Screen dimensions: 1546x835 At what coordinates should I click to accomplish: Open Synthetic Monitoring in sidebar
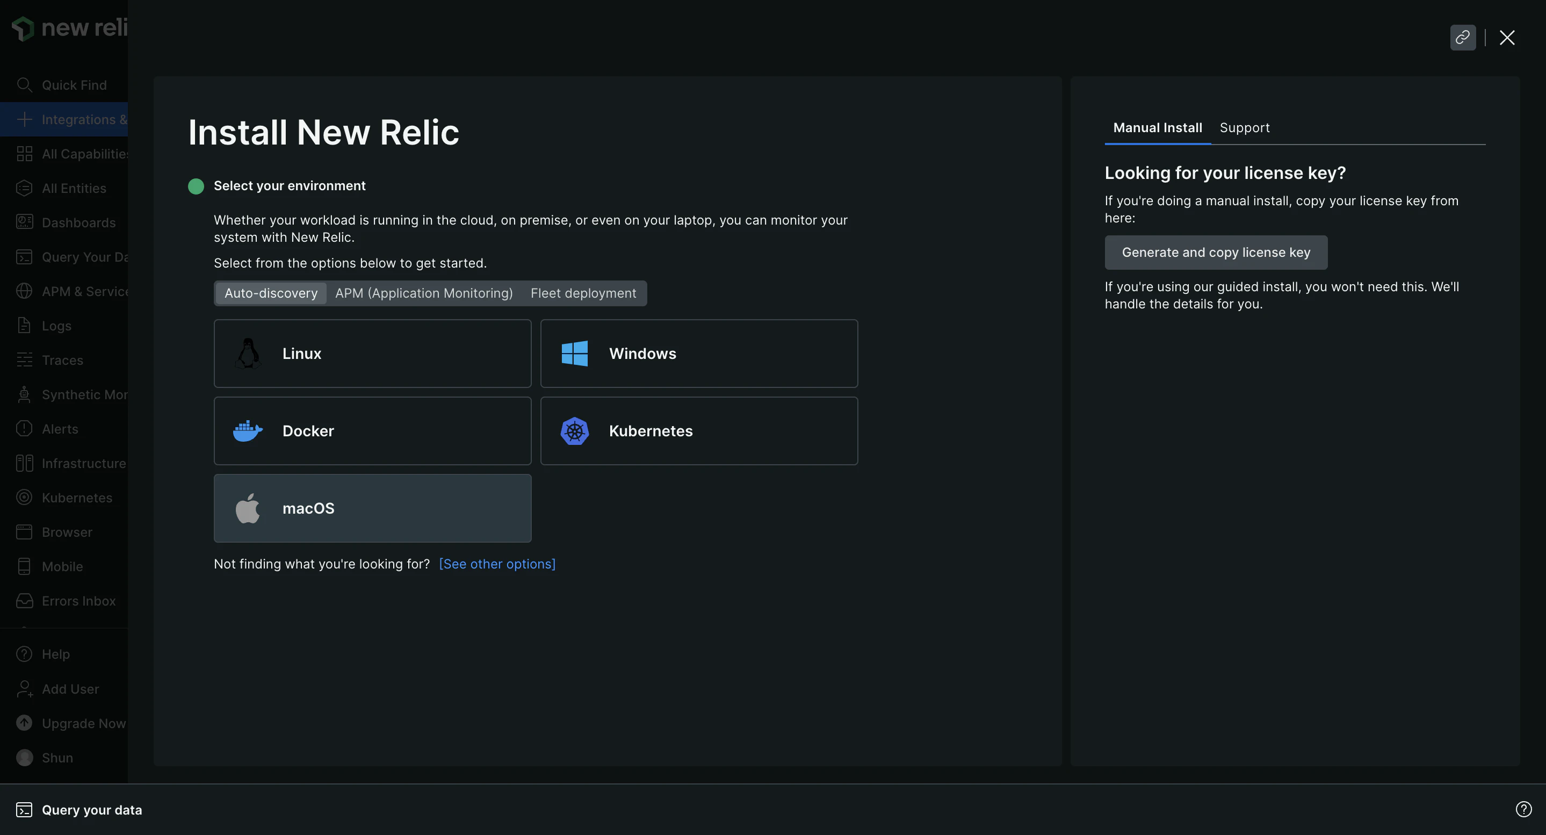tap(63, 394)
